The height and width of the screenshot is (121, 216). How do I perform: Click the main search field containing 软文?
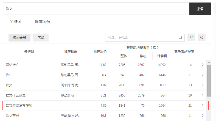click(96, 9)
